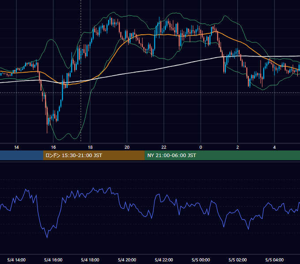Click the 14 hour label on price axis
This screenshot has height=264, width=300.
tap(16, 147)
